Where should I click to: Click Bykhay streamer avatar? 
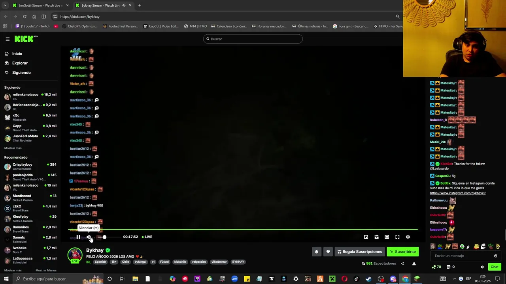(75, 255)
